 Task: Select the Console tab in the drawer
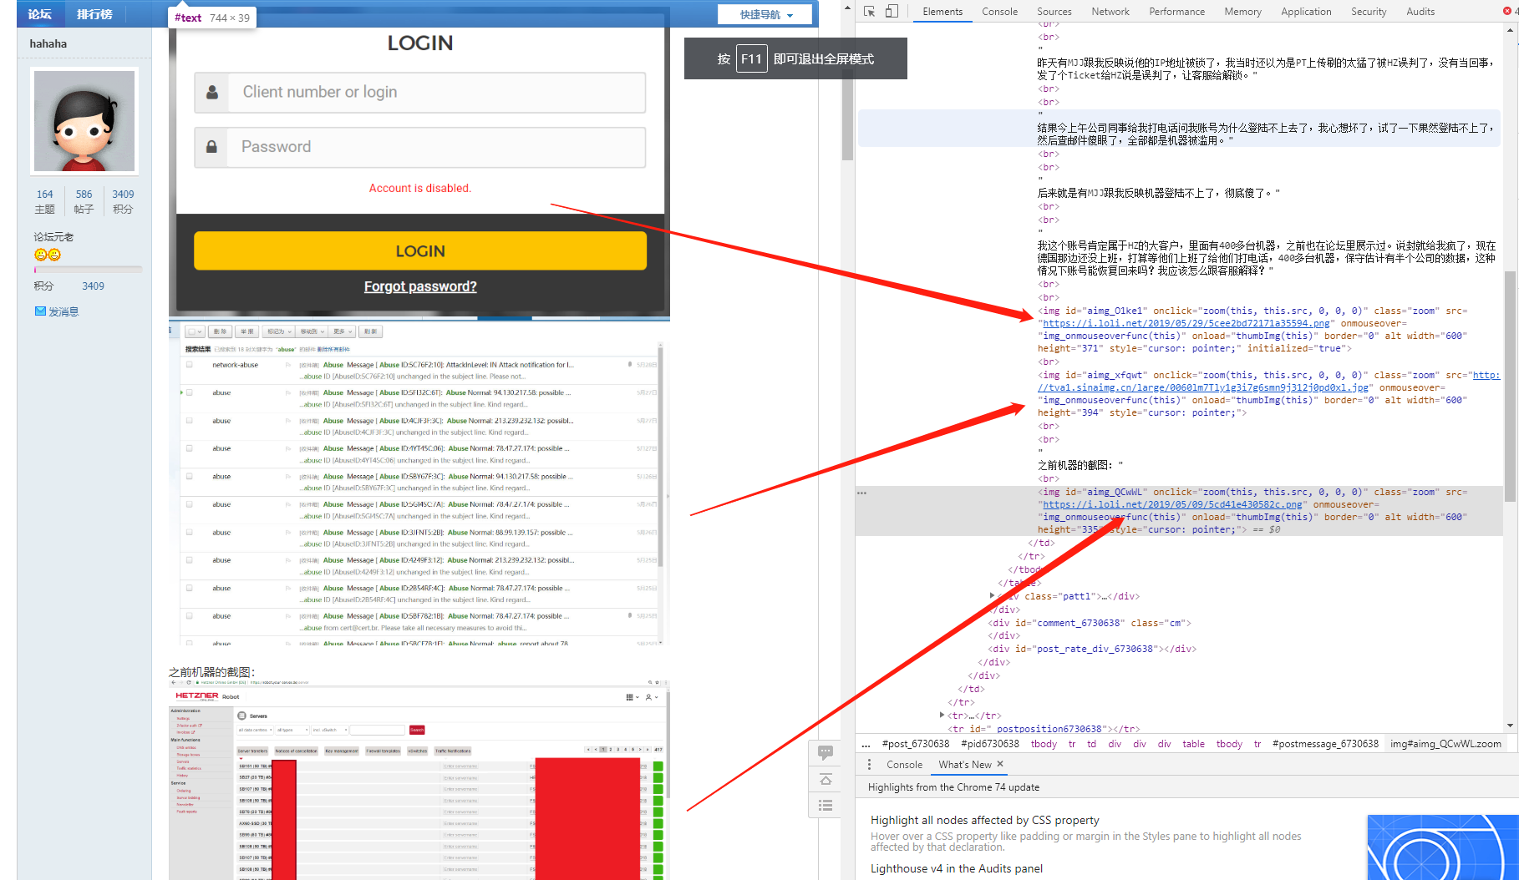904,764
